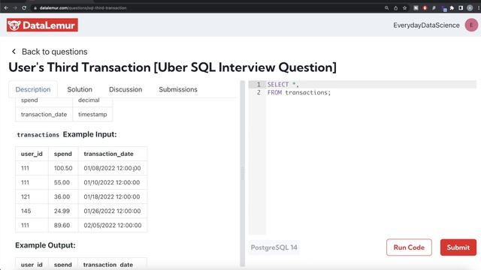Click the gray square extension icon
This screenshot has height=270, width=481.
coord(416,8)
